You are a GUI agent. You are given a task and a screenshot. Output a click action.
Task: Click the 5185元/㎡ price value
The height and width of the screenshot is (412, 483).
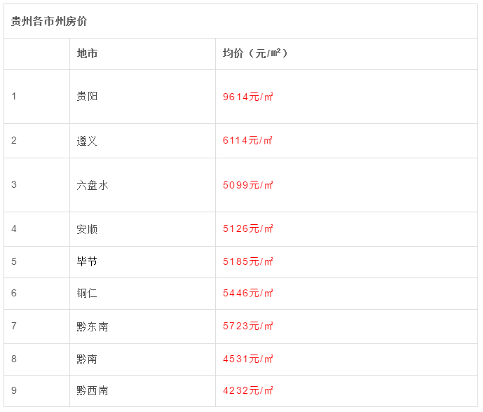pos(247,262)
